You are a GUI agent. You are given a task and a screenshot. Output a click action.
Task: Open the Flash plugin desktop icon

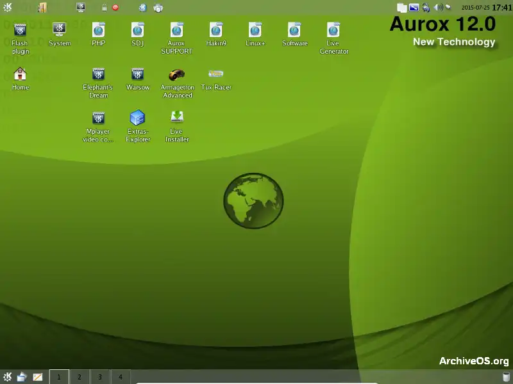coord(21,30)
